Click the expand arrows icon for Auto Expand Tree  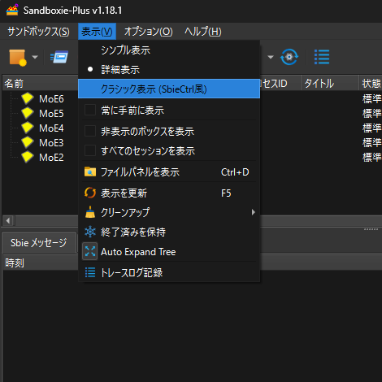coord(90,251)
